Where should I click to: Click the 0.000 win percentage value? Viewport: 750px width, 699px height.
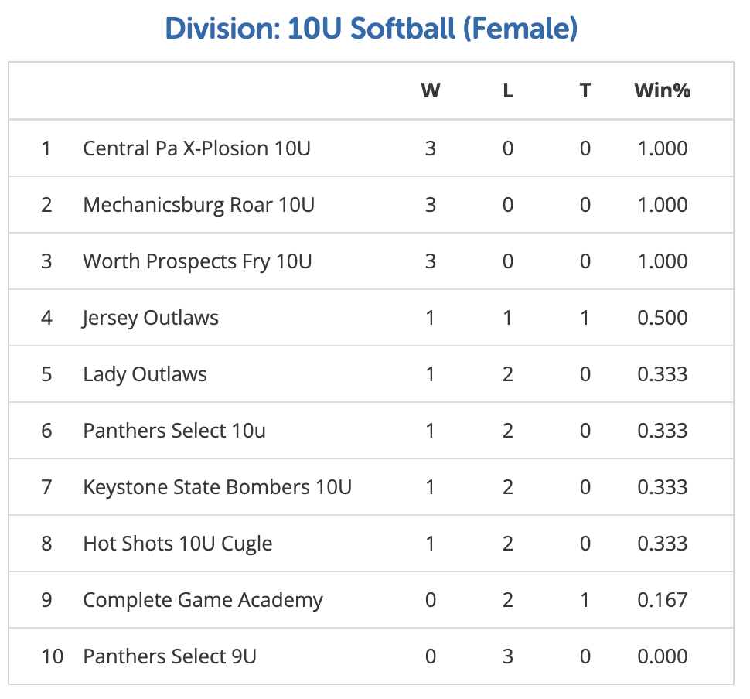(662, 656)
